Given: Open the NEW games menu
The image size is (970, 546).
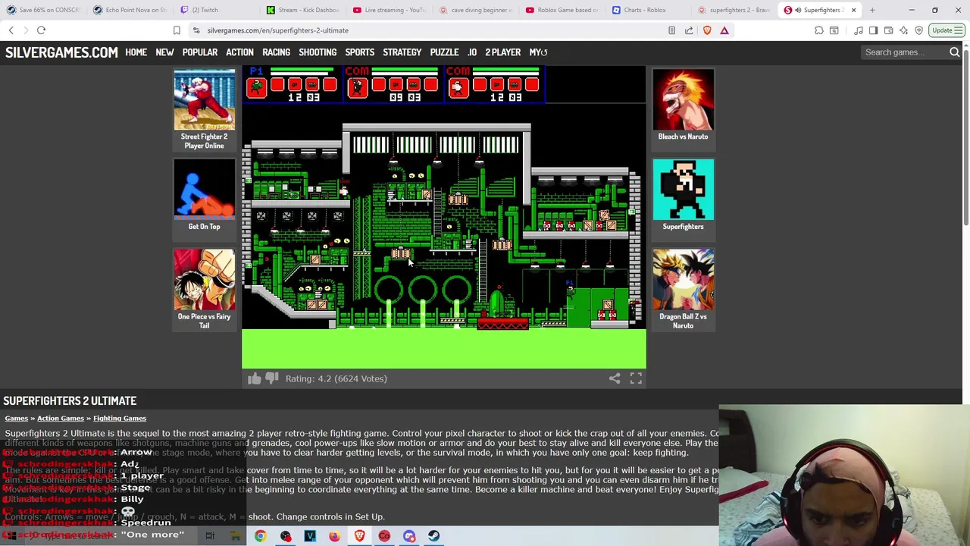Looking at the screenshot, I should coord(164,52).
